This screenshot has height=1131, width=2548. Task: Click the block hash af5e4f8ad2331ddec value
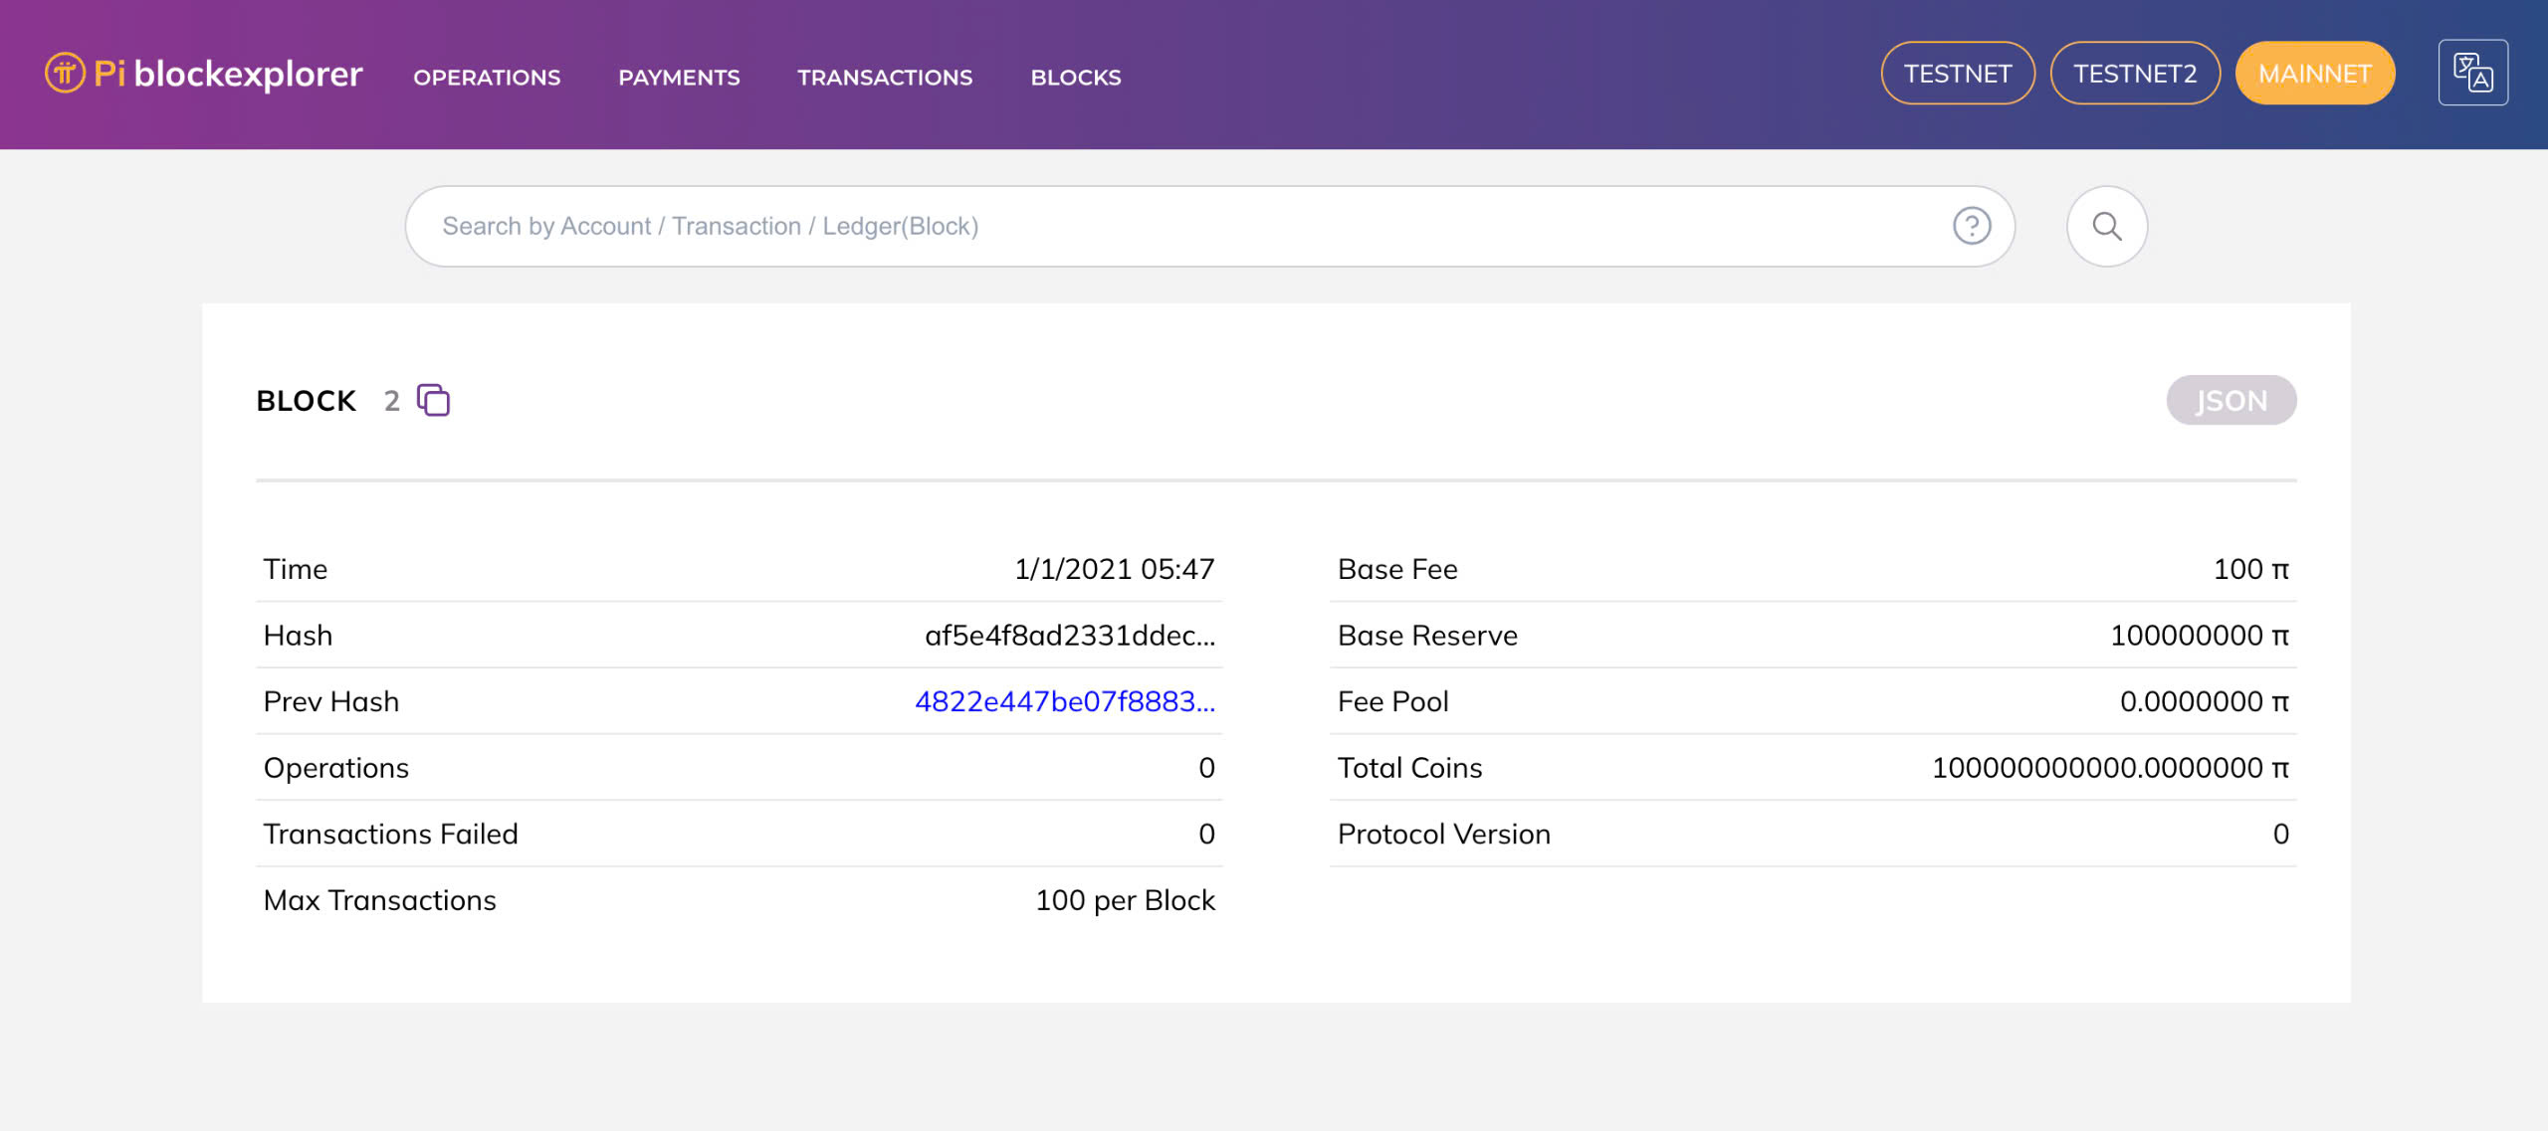(x=1069, y=636)
